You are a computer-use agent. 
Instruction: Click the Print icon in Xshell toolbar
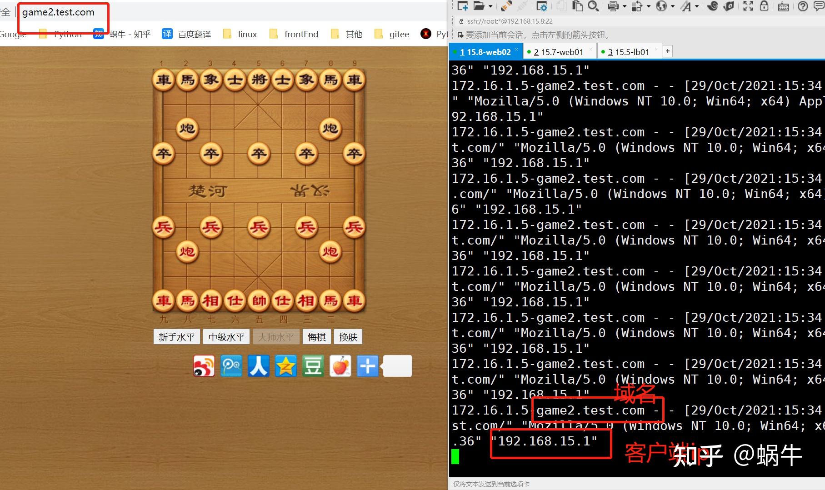tap(613, 6)
